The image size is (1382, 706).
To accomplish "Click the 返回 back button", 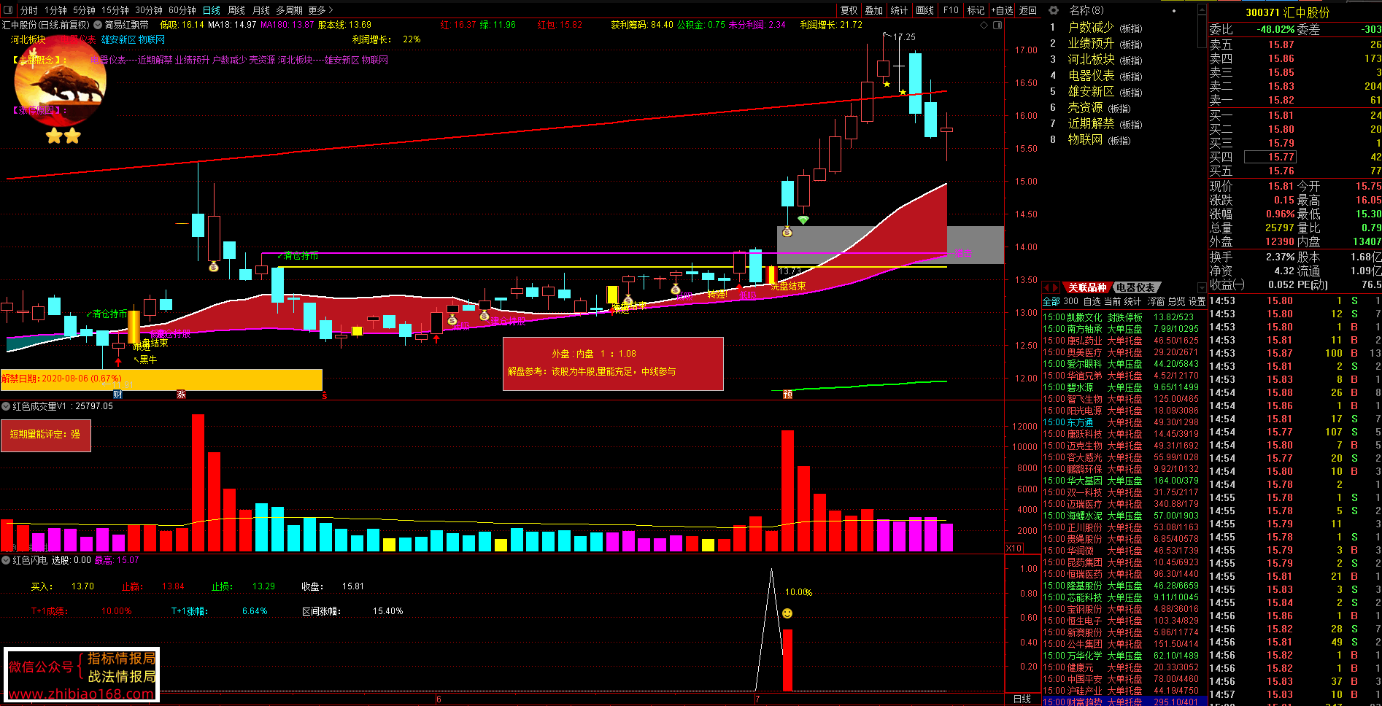I will click(1027, 10).
